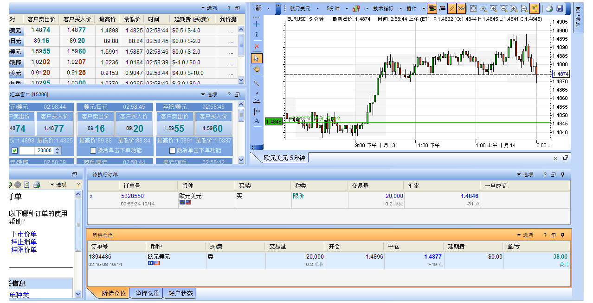Image resolution: width=593 pixels, height=303 pixels.
Task: Save the chart
Action: pyautogui.click(x=560, y=8)
